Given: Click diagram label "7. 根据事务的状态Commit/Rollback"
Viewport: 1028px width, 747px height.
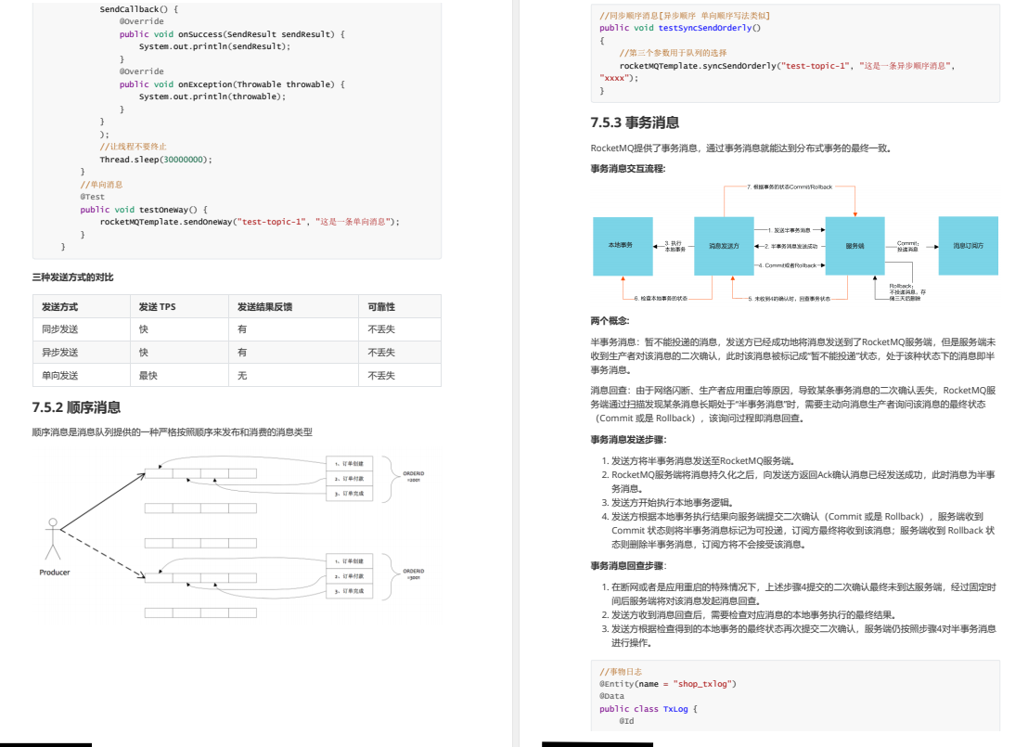Looking at the screenshot, I should [x=790, y=187].
